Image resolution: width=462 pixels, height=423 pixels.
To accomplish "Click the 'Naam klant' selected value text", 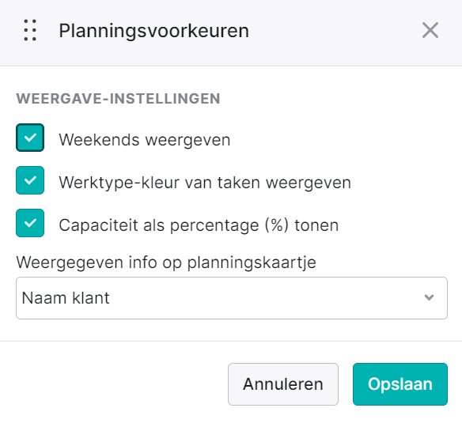I will 66,298.
